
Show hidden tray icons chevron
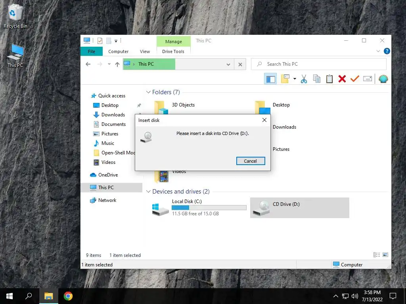(335, 296)
